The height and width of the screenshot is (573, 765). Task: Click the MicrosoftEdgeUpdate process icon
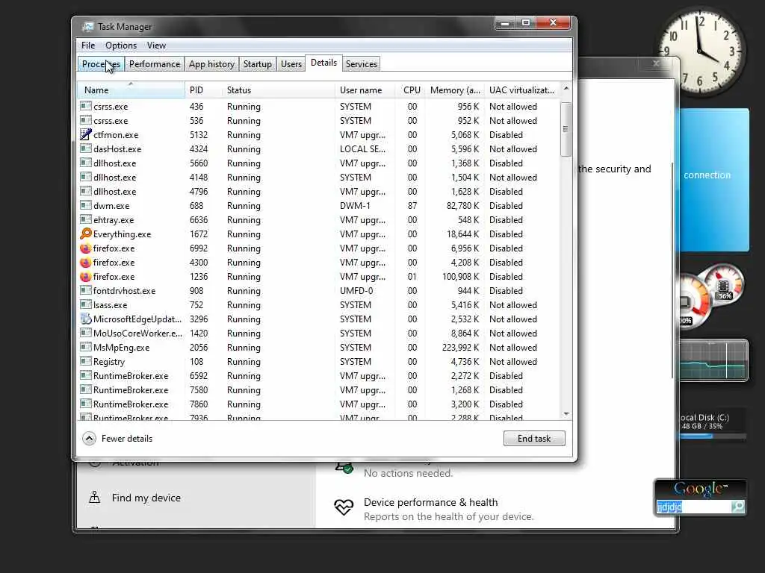86,319
